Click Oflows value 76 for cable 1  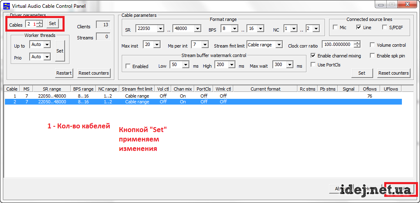click(370, 96)
